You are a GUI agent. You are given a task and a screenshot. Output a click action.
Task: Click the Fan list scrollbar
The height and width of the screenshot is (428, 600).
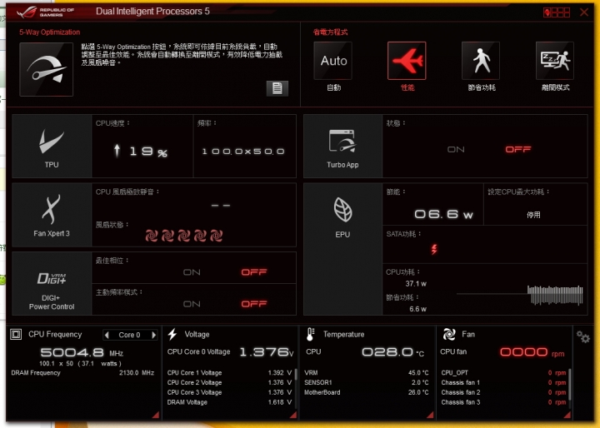tap(569, 384)
